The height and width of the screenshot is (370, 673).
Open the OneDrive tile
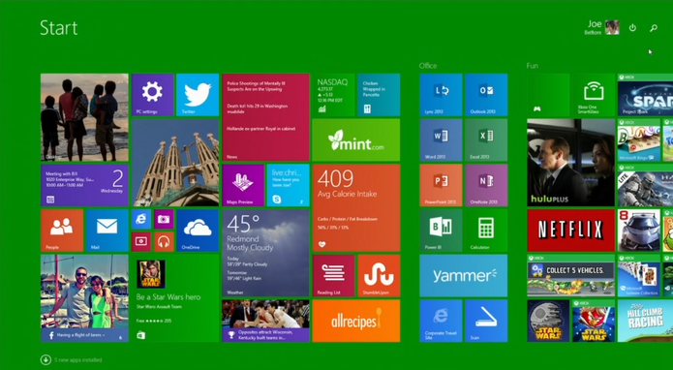tap(198, 231)
